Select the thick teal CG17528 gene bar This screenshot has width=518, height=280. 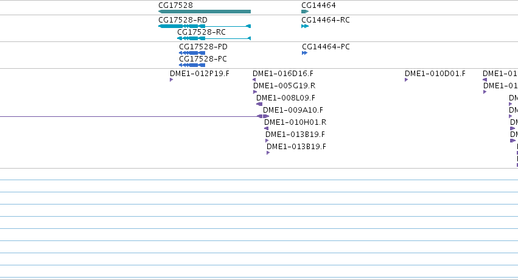click(x=205, y=12)
